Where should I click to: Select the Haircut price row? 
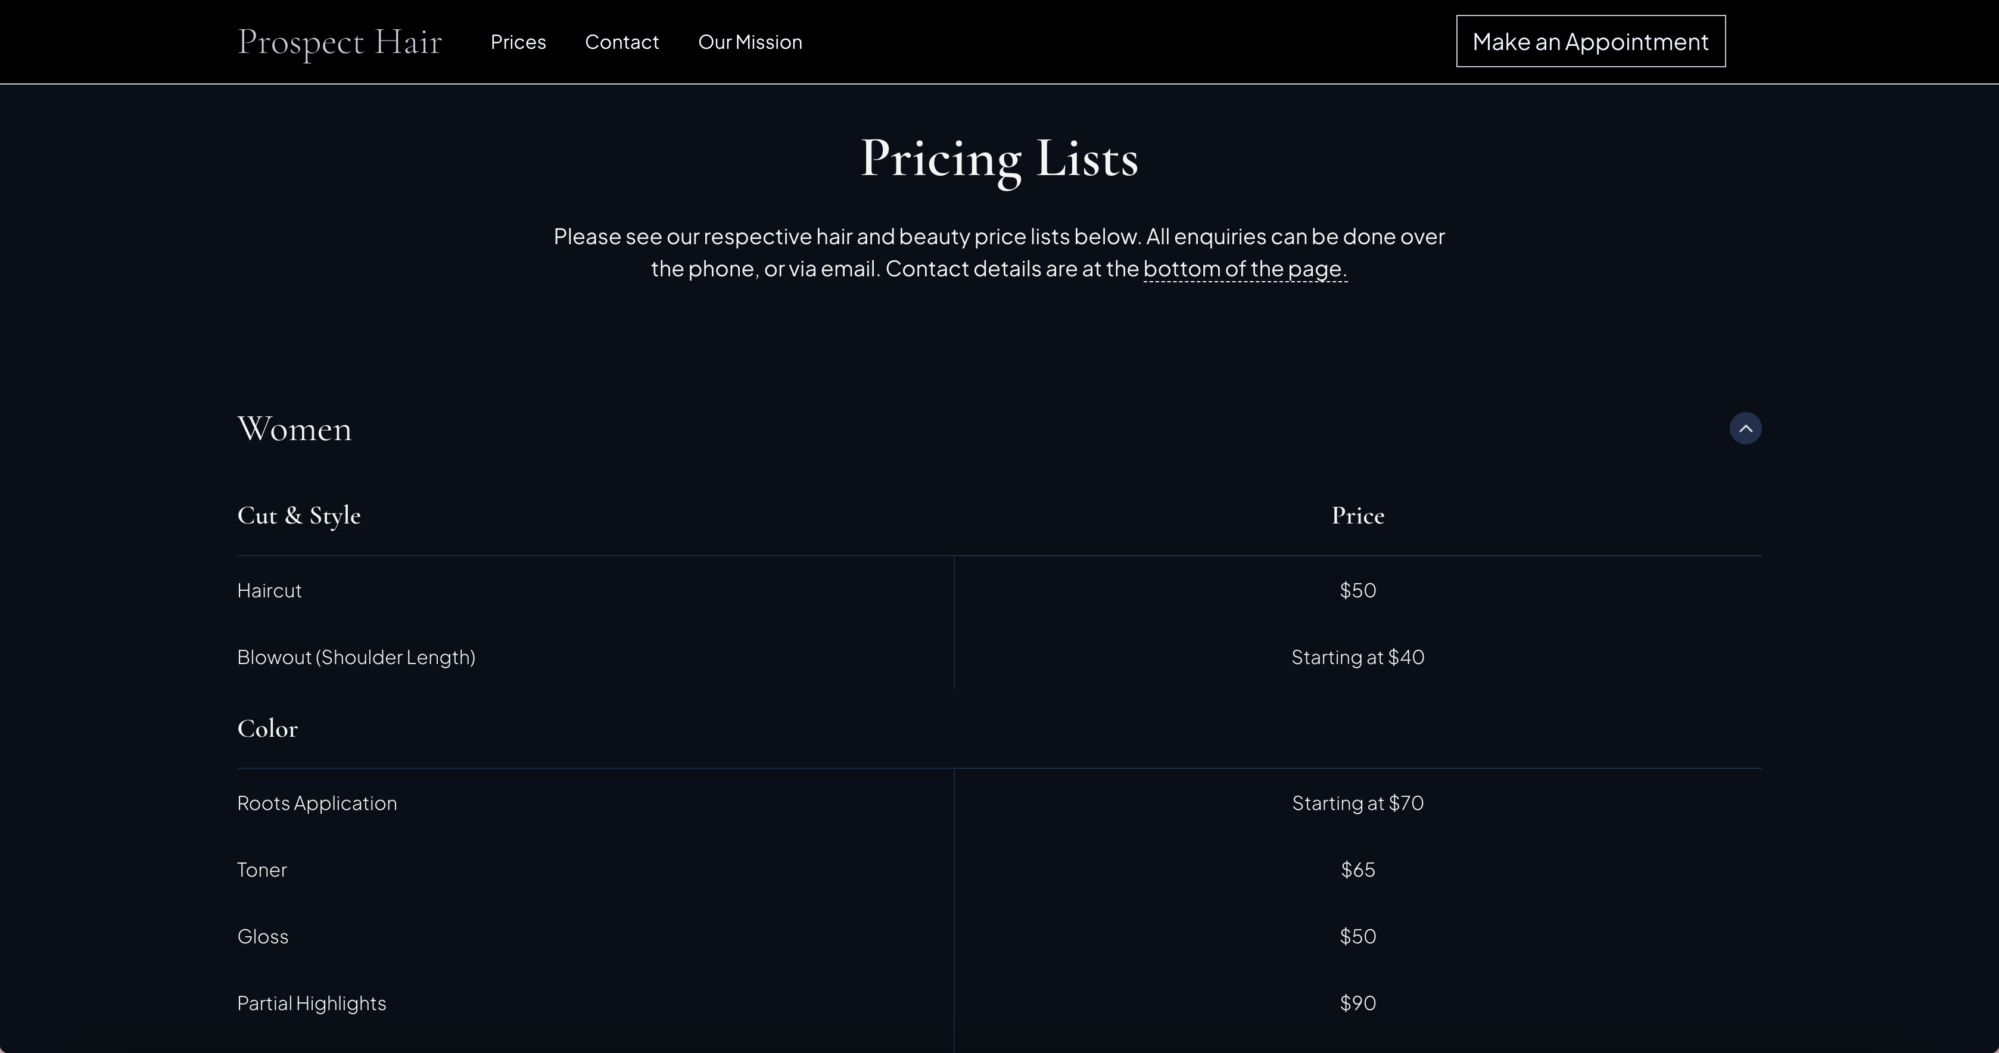point(269,590)
